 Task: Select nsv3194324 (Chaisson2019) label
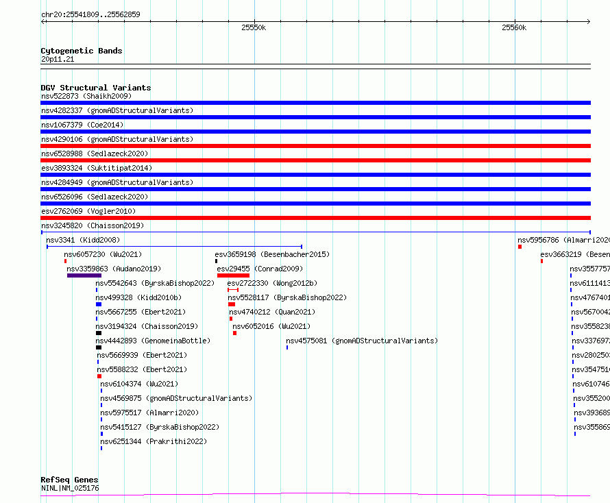(147, 326)
